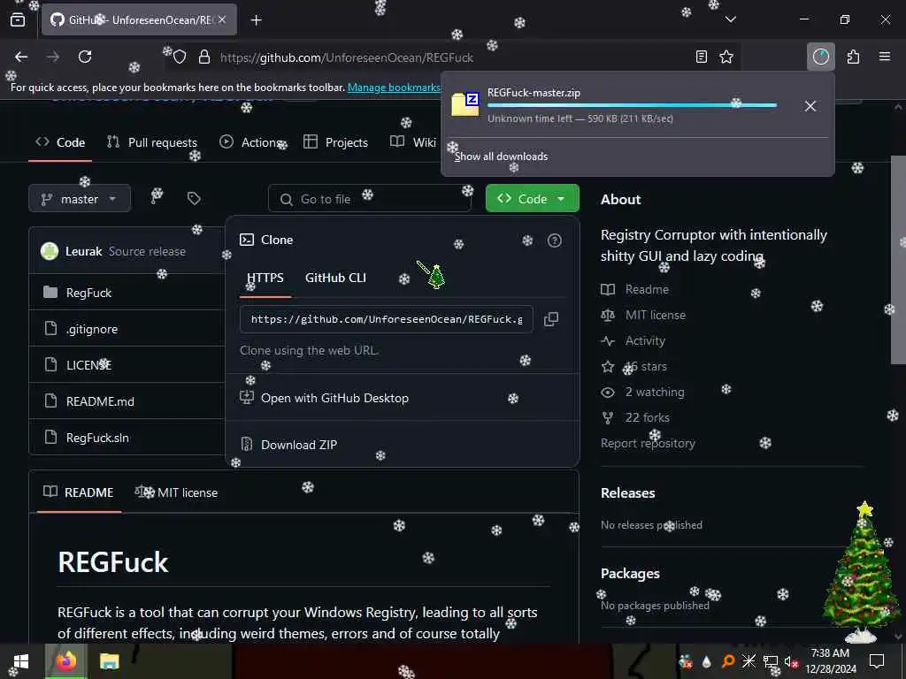The image size is (906, 679).
Task: Open Leurak's profile from commit row
Action: point(83,251)
